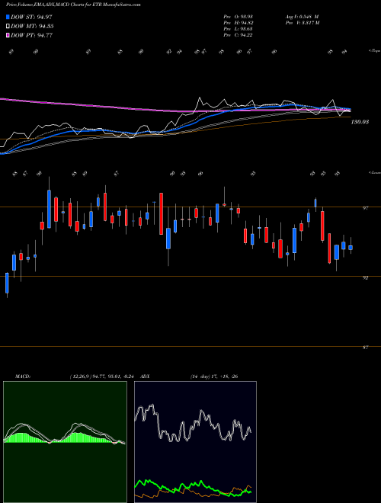
Task: Click the magenta DOW PT legend swatch
Action: [x=8, y=35]
